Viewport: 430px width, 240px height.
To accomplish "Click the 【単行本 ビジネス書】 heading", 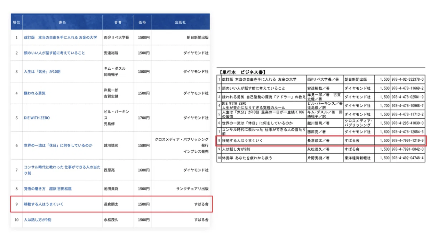I will [x=243, y=72].
